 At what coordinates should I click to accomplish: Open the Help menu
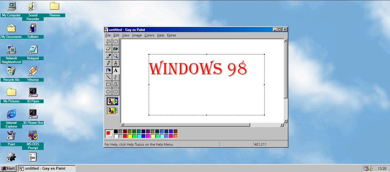click(161, 35)
